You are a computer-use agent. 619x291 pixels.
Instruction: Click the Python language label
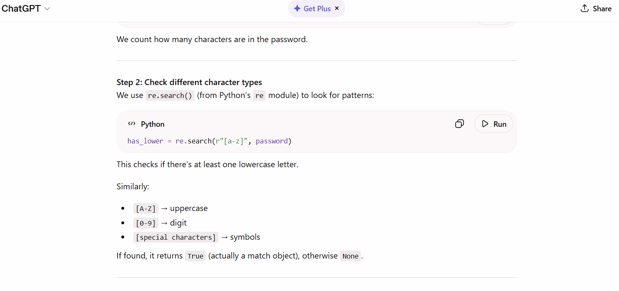[153, 124]
